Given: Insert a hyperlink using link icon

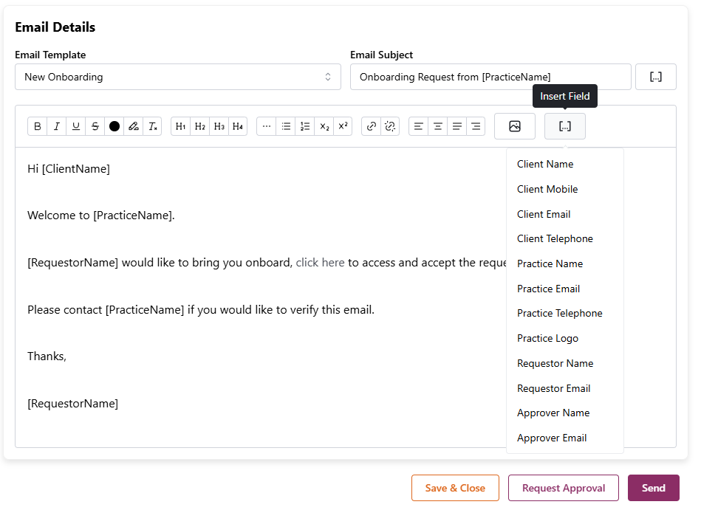Looking at the screenshot, I should pos(372,126).
